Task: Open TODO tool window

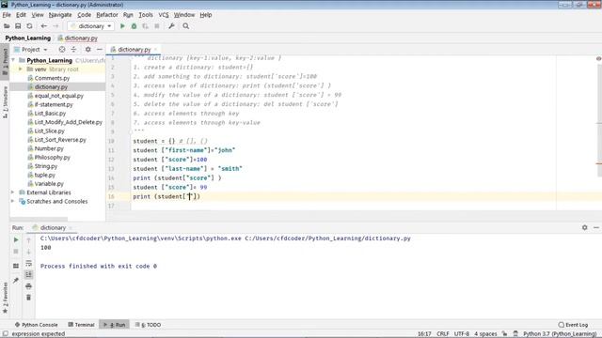Action: pyautogui.click(x=149, y=325)
